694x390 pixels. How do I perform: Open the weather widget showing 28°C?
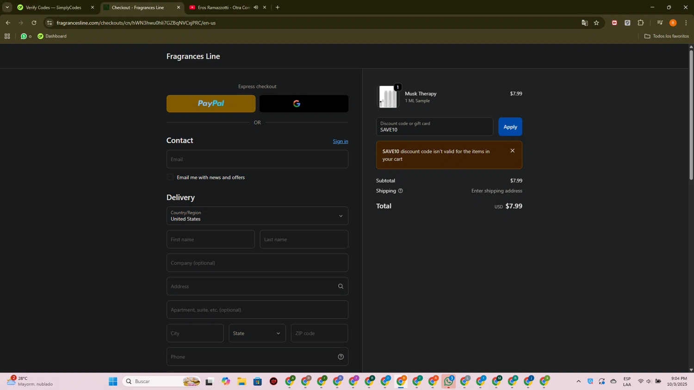coord(31,381)
